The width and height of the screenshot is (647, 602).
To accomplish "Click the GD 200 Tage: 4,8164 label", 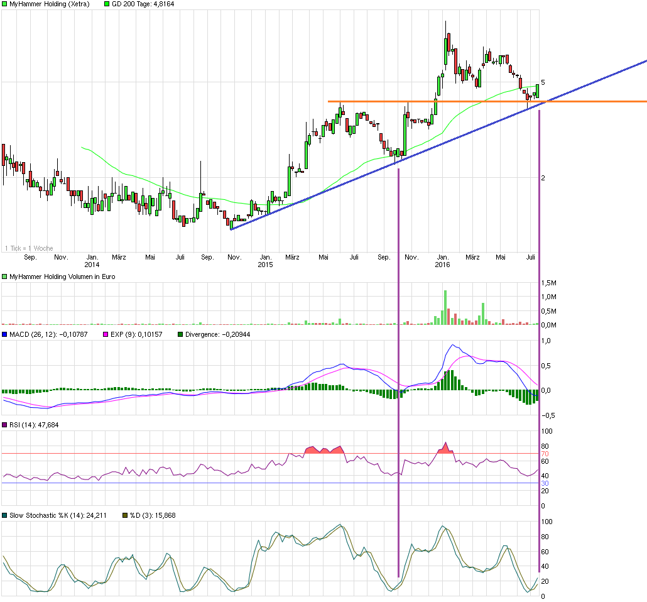I will point(144,4).
